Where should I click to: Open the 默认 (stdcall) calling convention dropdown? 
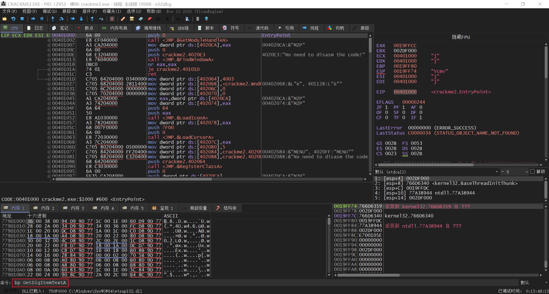pos(496,172)
